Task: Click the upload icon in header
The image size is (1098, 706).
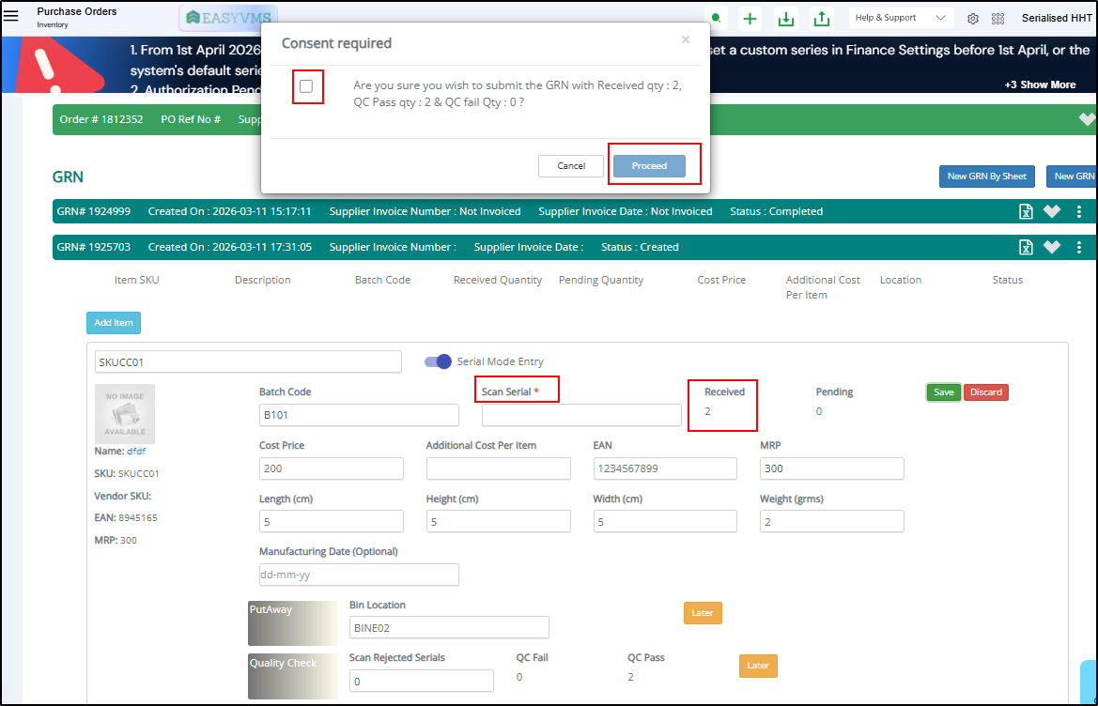Action: tap(821, 19)
